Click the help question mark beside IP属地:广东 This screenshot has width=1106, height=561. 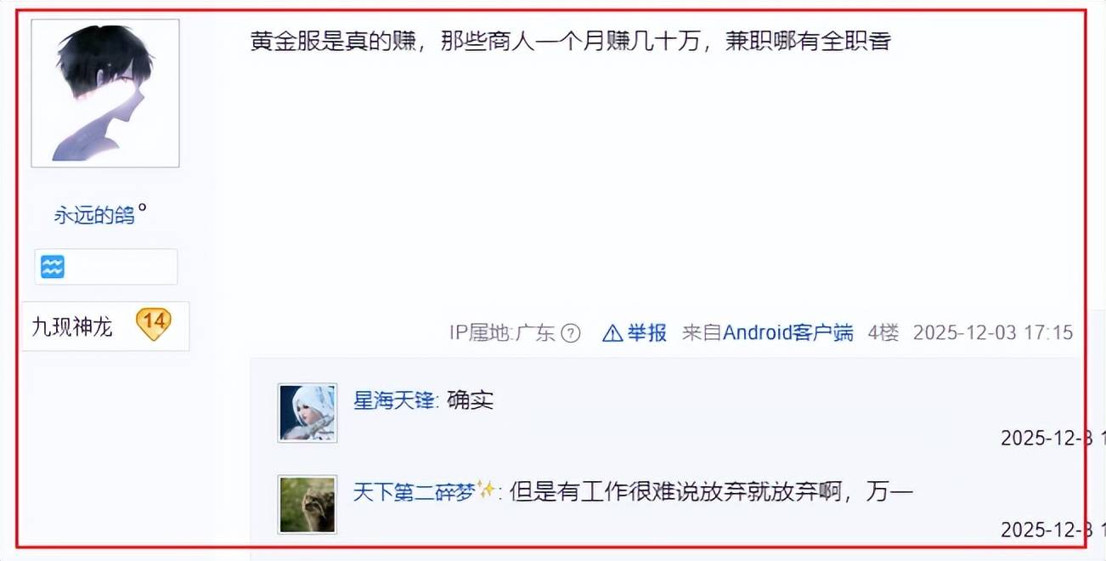coord(572,333)
